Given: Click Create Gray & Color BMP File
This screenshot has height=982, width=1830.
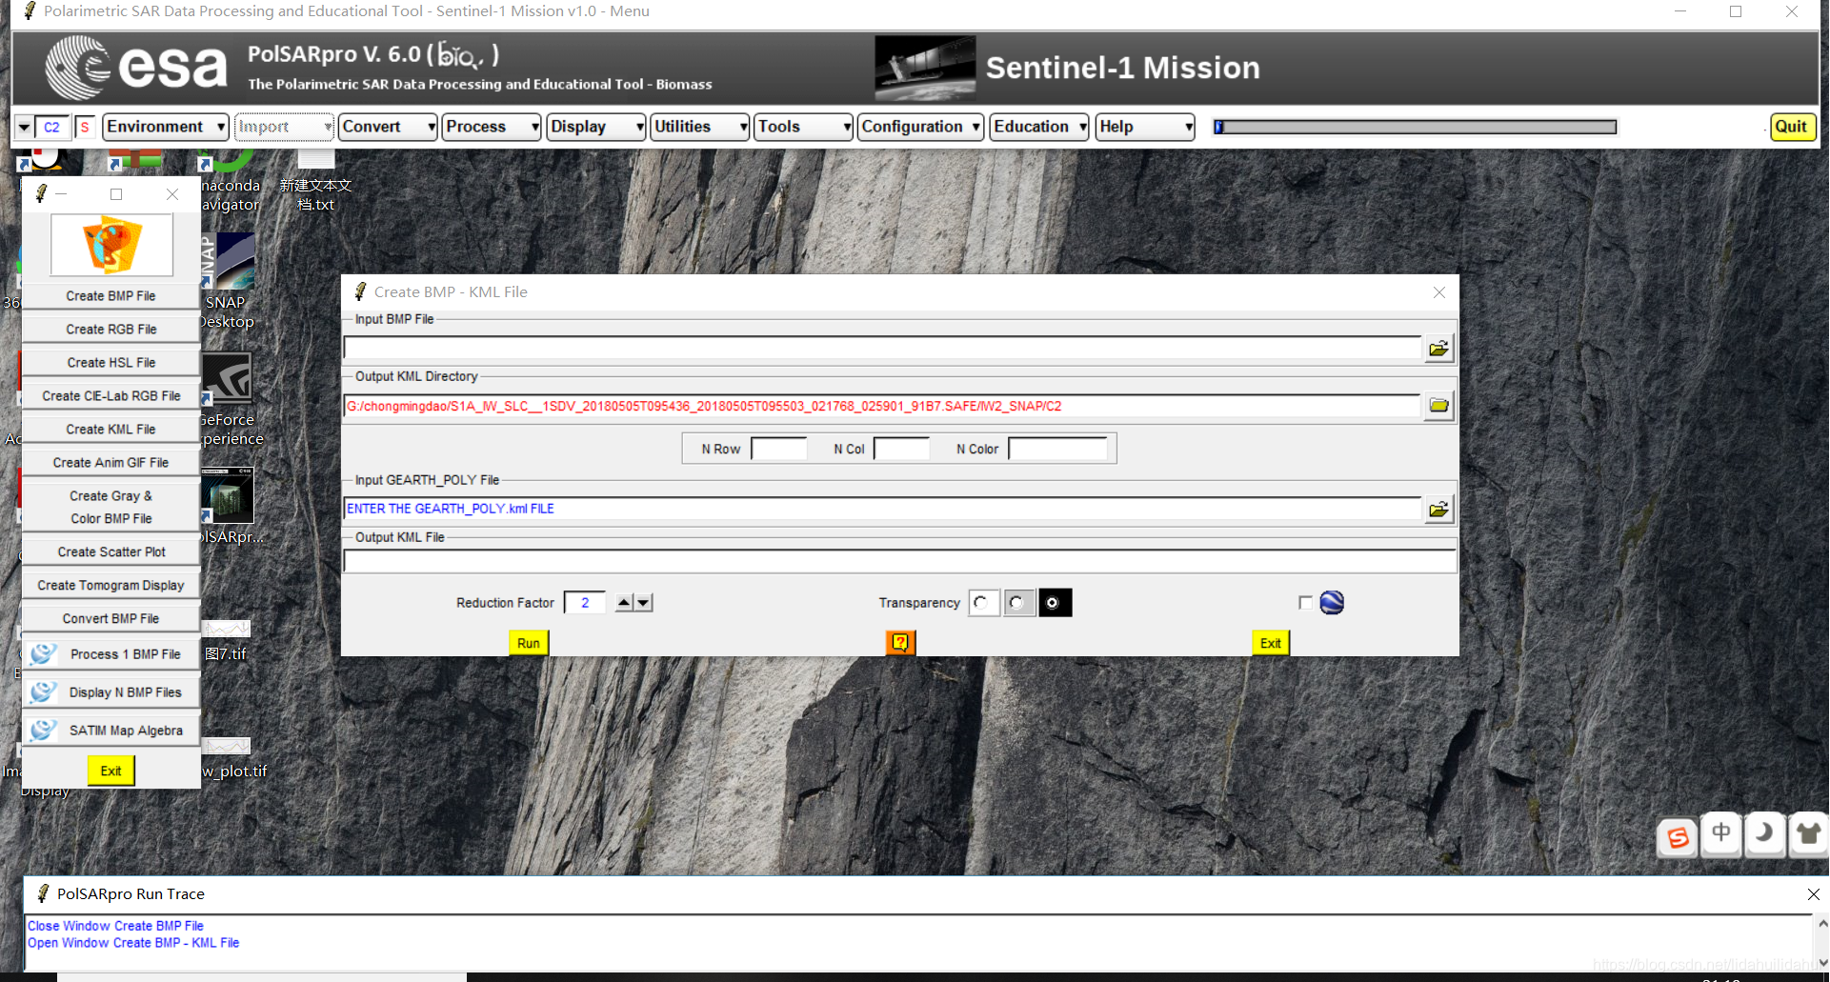Looking at the screenshot, I should (x=111, y=508).
